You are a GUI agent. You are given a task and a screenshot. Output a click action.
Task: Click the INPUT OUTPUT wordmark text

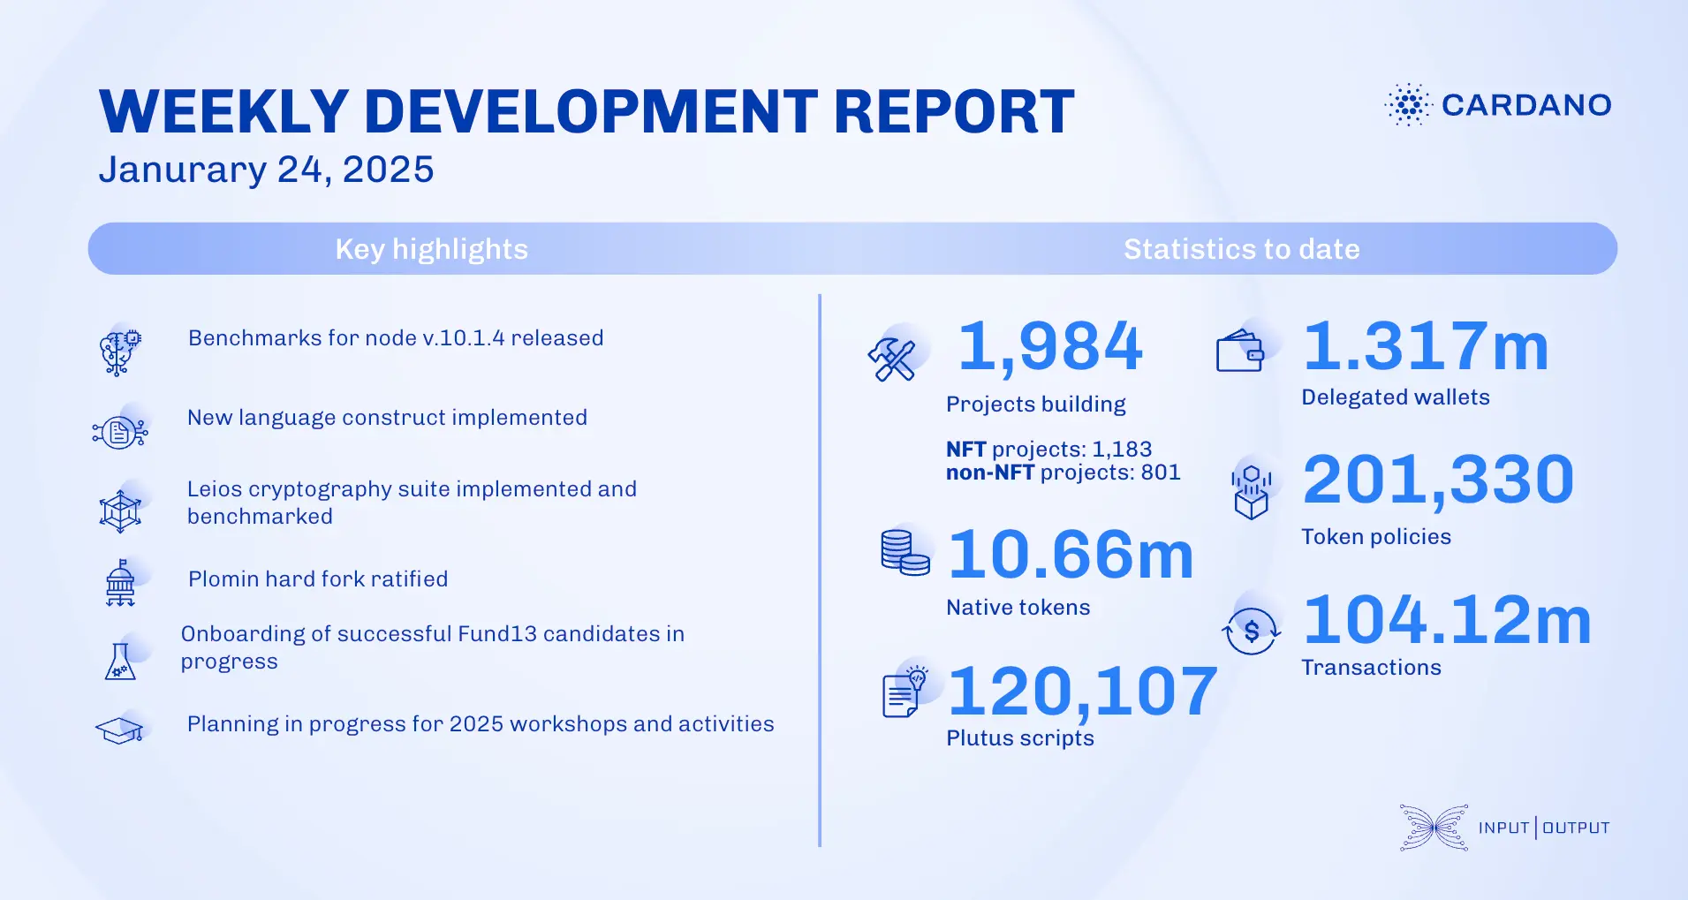(1545, 828)
